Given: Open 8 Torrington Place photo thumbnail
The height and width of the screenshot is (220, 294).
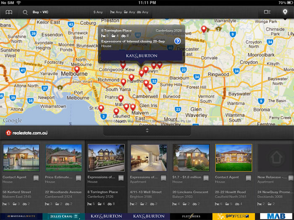Looking at the screenshot, I should pyautogui.click(x=106, y=158).
